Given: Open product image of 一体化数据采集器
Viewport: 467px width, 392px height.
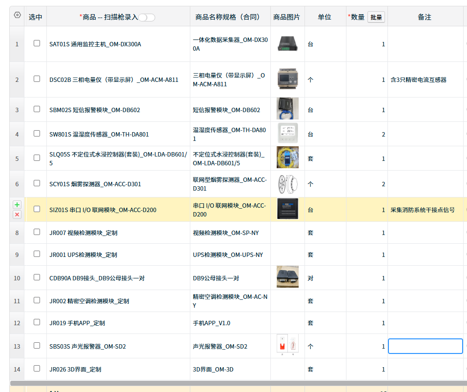Looking at the screenshot, I should point(287,44).
